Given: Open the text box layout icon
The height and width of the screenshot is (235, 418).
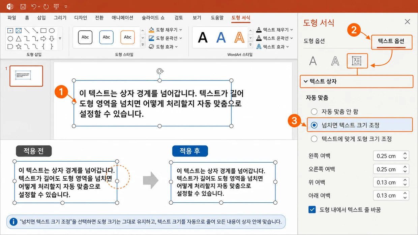Looking at the screenshot, I should click(x=357, y=61).
